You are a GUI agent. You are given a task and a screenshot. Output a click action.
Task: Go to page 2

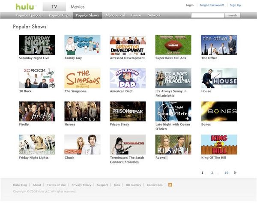tap(212, 173)
